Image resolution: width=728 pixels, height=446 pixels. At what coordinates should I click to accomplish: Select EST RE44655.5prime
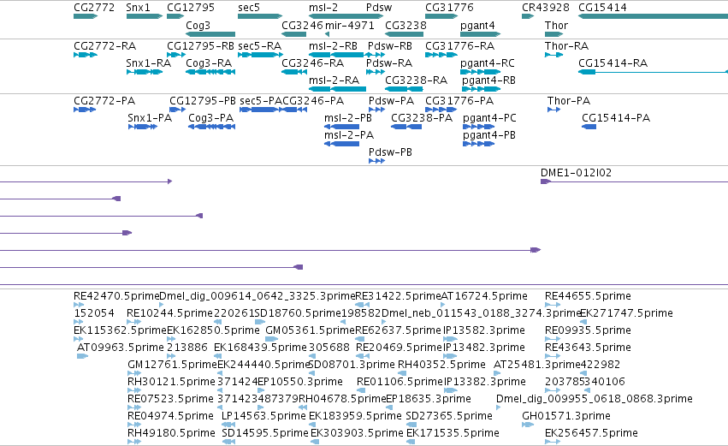553,305
